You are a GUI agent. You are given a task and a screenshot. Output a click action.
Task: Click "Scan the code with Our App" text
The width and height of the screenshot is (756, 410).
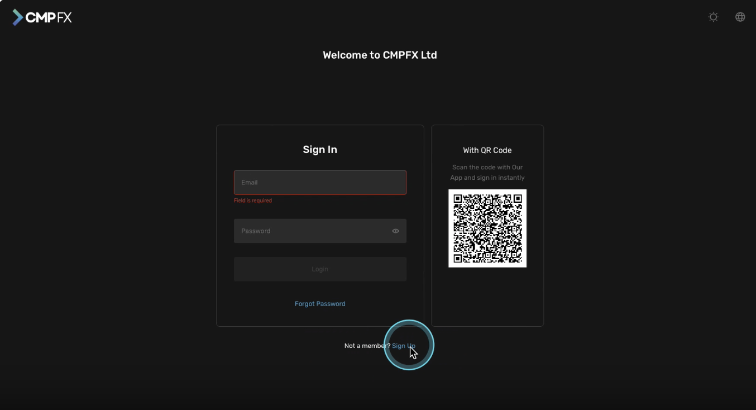tap(487, 173)
